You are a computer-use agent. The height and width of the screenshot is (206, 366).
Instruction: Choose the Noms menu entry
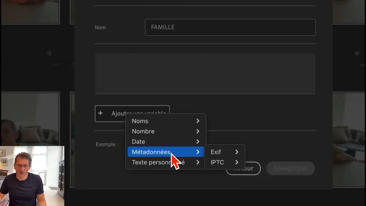tap(140, 121)
